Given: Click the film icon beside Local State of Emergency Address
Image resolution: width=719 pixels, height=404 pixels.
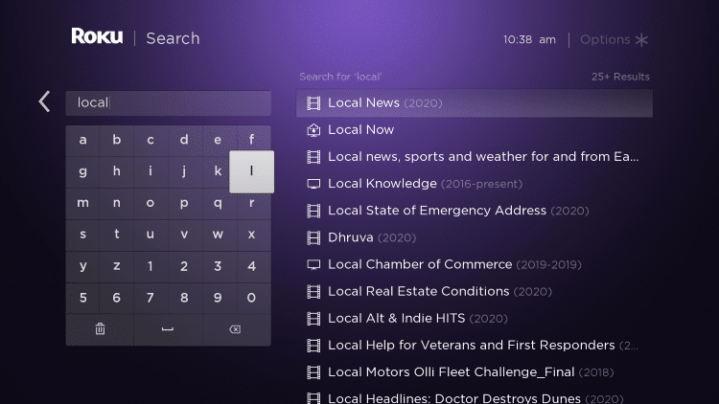Looking at the screenshot, I should pyautogui.click(x=313, y=211).
